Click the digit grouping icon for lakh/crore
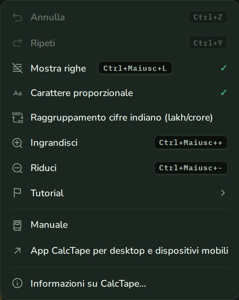The height and width of the screenshot is (300, 239). point(18,117)
